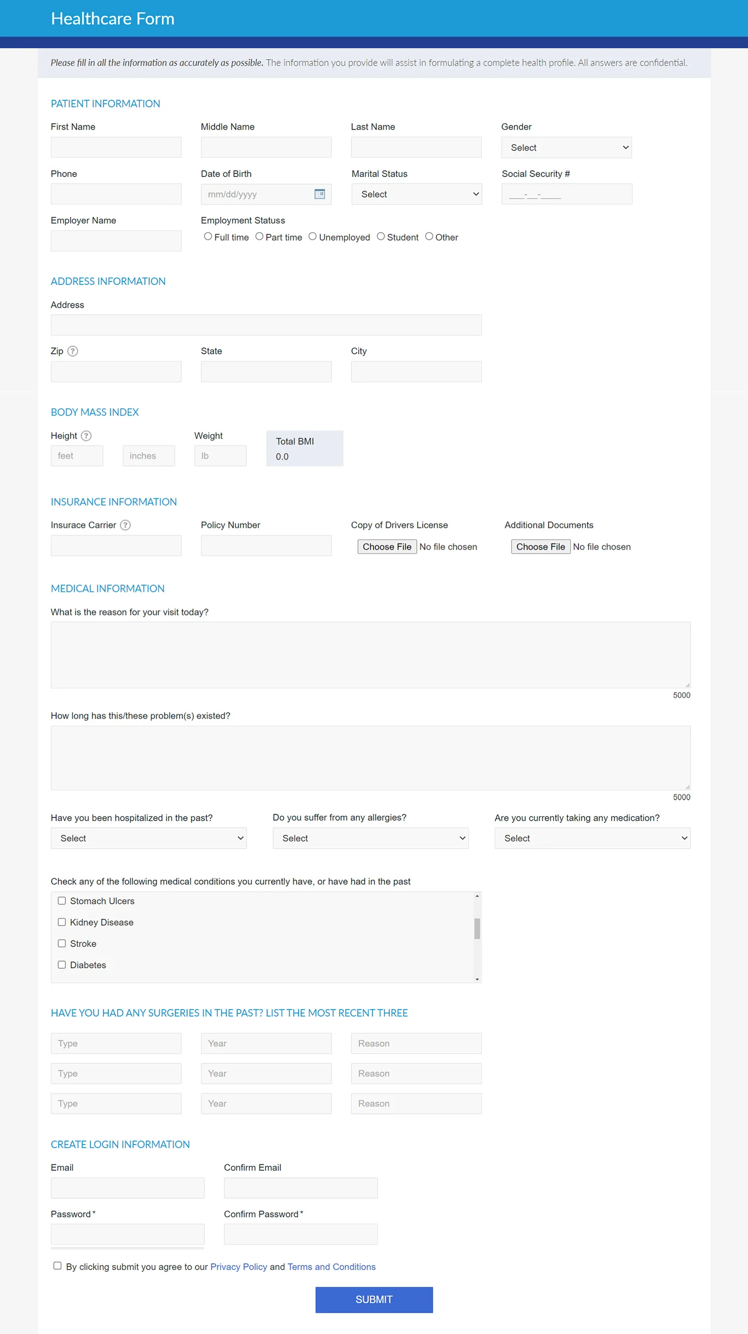Expand the Marital Status dropdown
This screenshot has height=1334, width=748.
point(416,194)
